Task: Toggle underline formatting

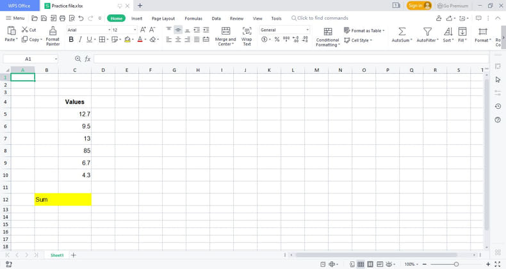Action: 89,39
